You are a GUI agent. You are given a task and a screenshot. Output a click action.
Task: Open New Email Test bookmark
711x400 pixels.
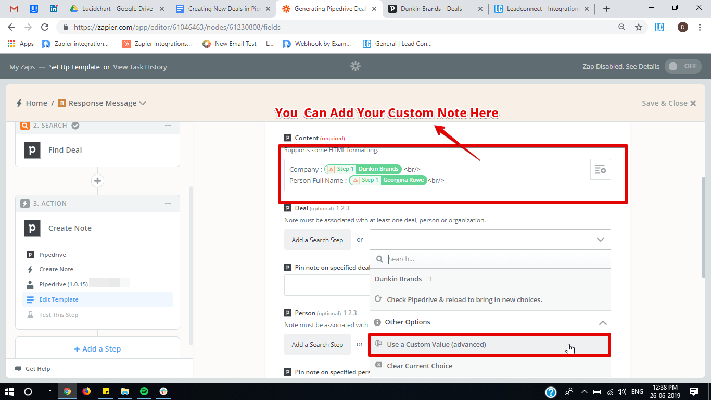point(237,44)
